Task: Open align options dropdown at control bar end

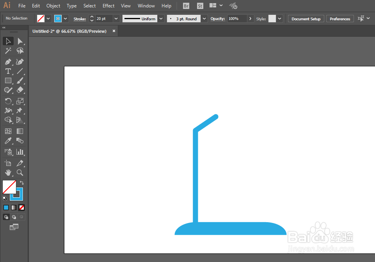Action: point(368,18)
